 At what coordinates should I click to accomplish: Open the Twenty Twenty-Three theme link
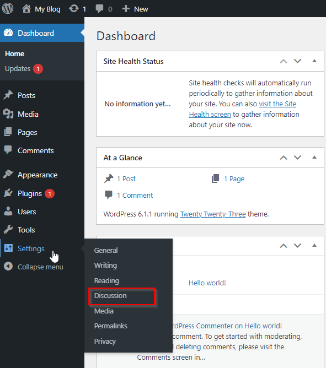pyautogui.click(x=213, y=214)
